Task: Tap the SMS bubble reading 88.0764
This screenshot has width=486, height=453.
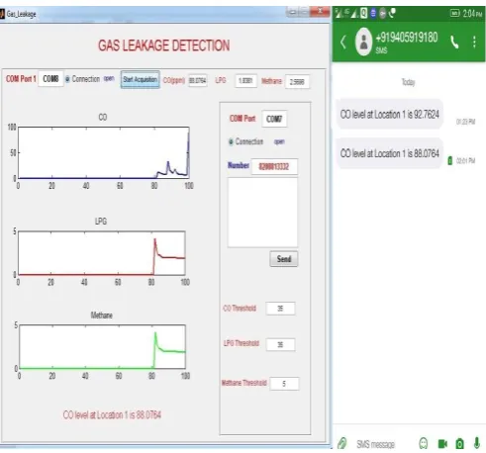Action: pos(390,153)
